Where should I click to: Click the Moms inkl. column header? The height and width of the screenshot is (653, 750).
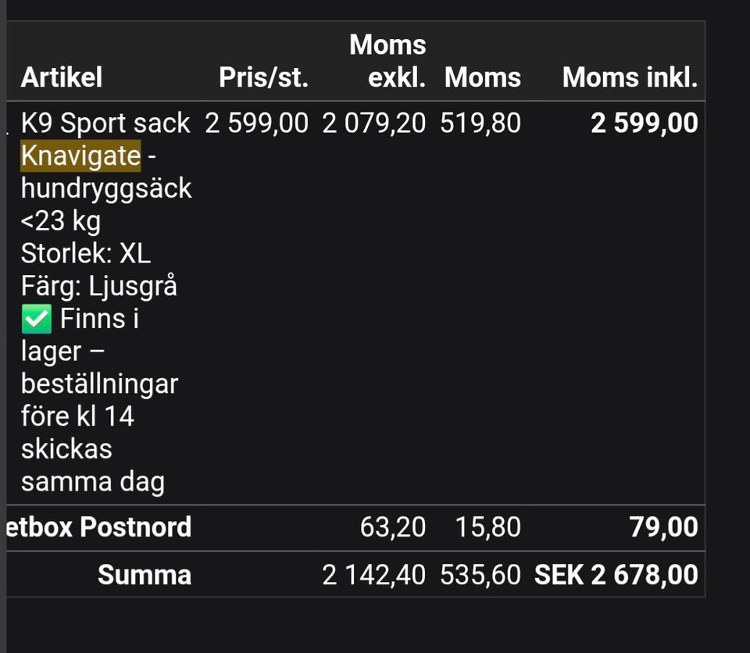630,77
